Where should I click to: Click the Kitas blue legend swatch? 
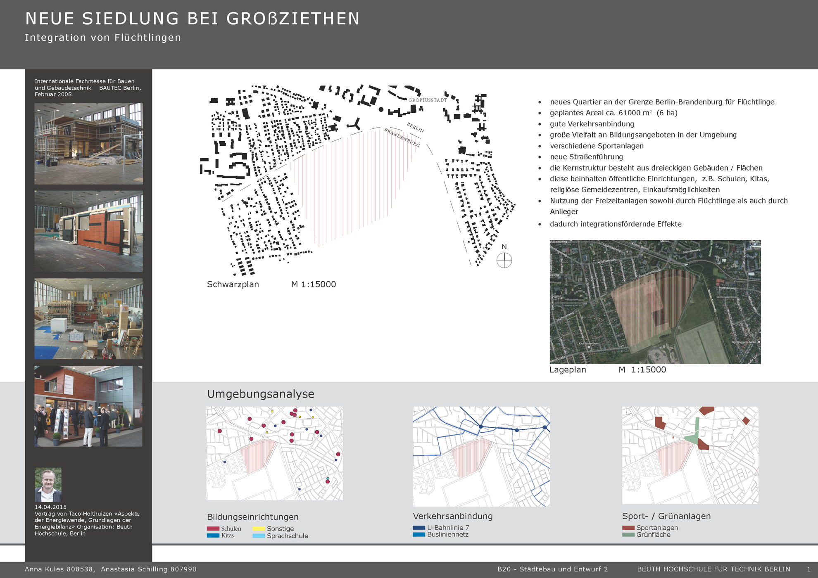(x=213, y=535)
